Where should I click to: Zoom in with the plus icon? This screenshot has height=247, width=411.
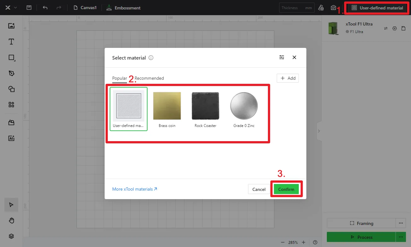click(x=304, y=242)
